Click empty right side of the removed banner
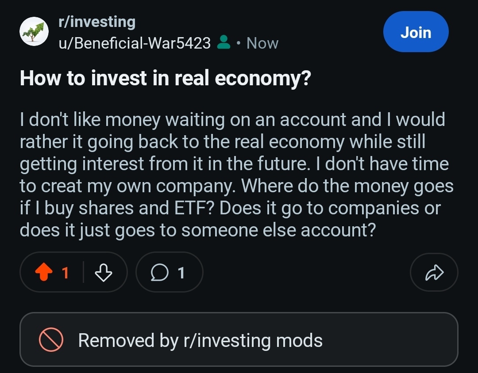This screenshot has width=478, height=373. (x=398, y=340)
